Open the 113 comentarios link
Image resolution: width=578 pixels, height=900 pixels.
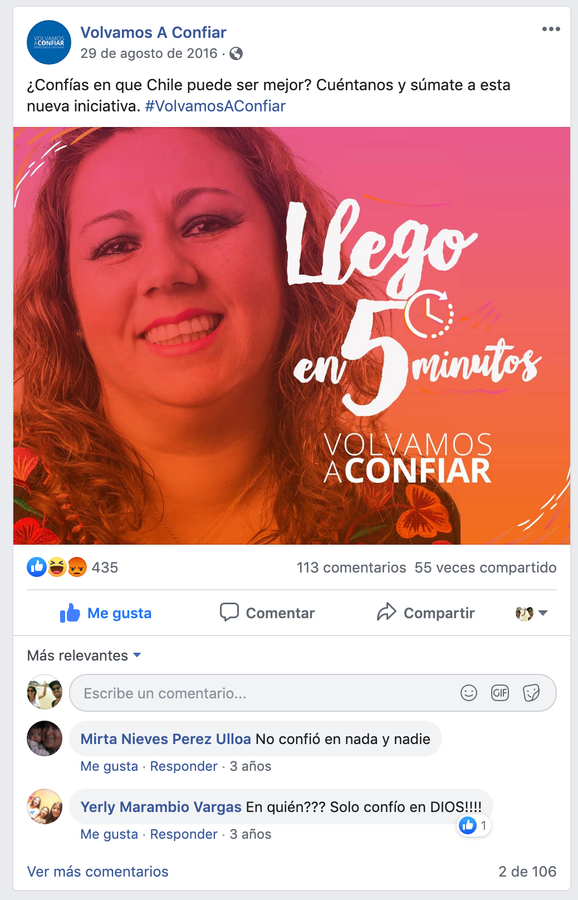click(x=351, y=568)
